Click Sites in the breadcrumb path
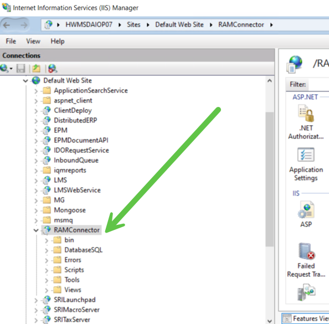Screen dimensions: 329x324 click(x=133, y=24)
